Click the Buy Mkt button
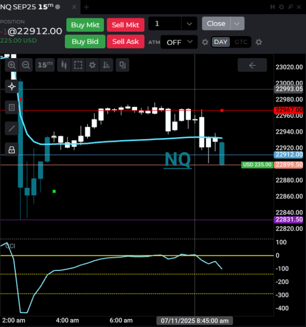Screen dimensions: 306x327 (x=85, y=25)
